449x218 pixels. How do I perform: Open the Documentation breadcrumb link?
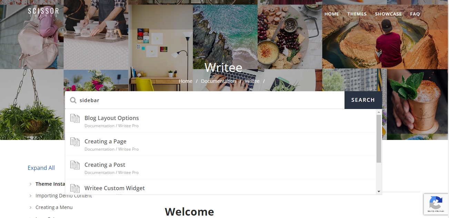click(218, 81)
